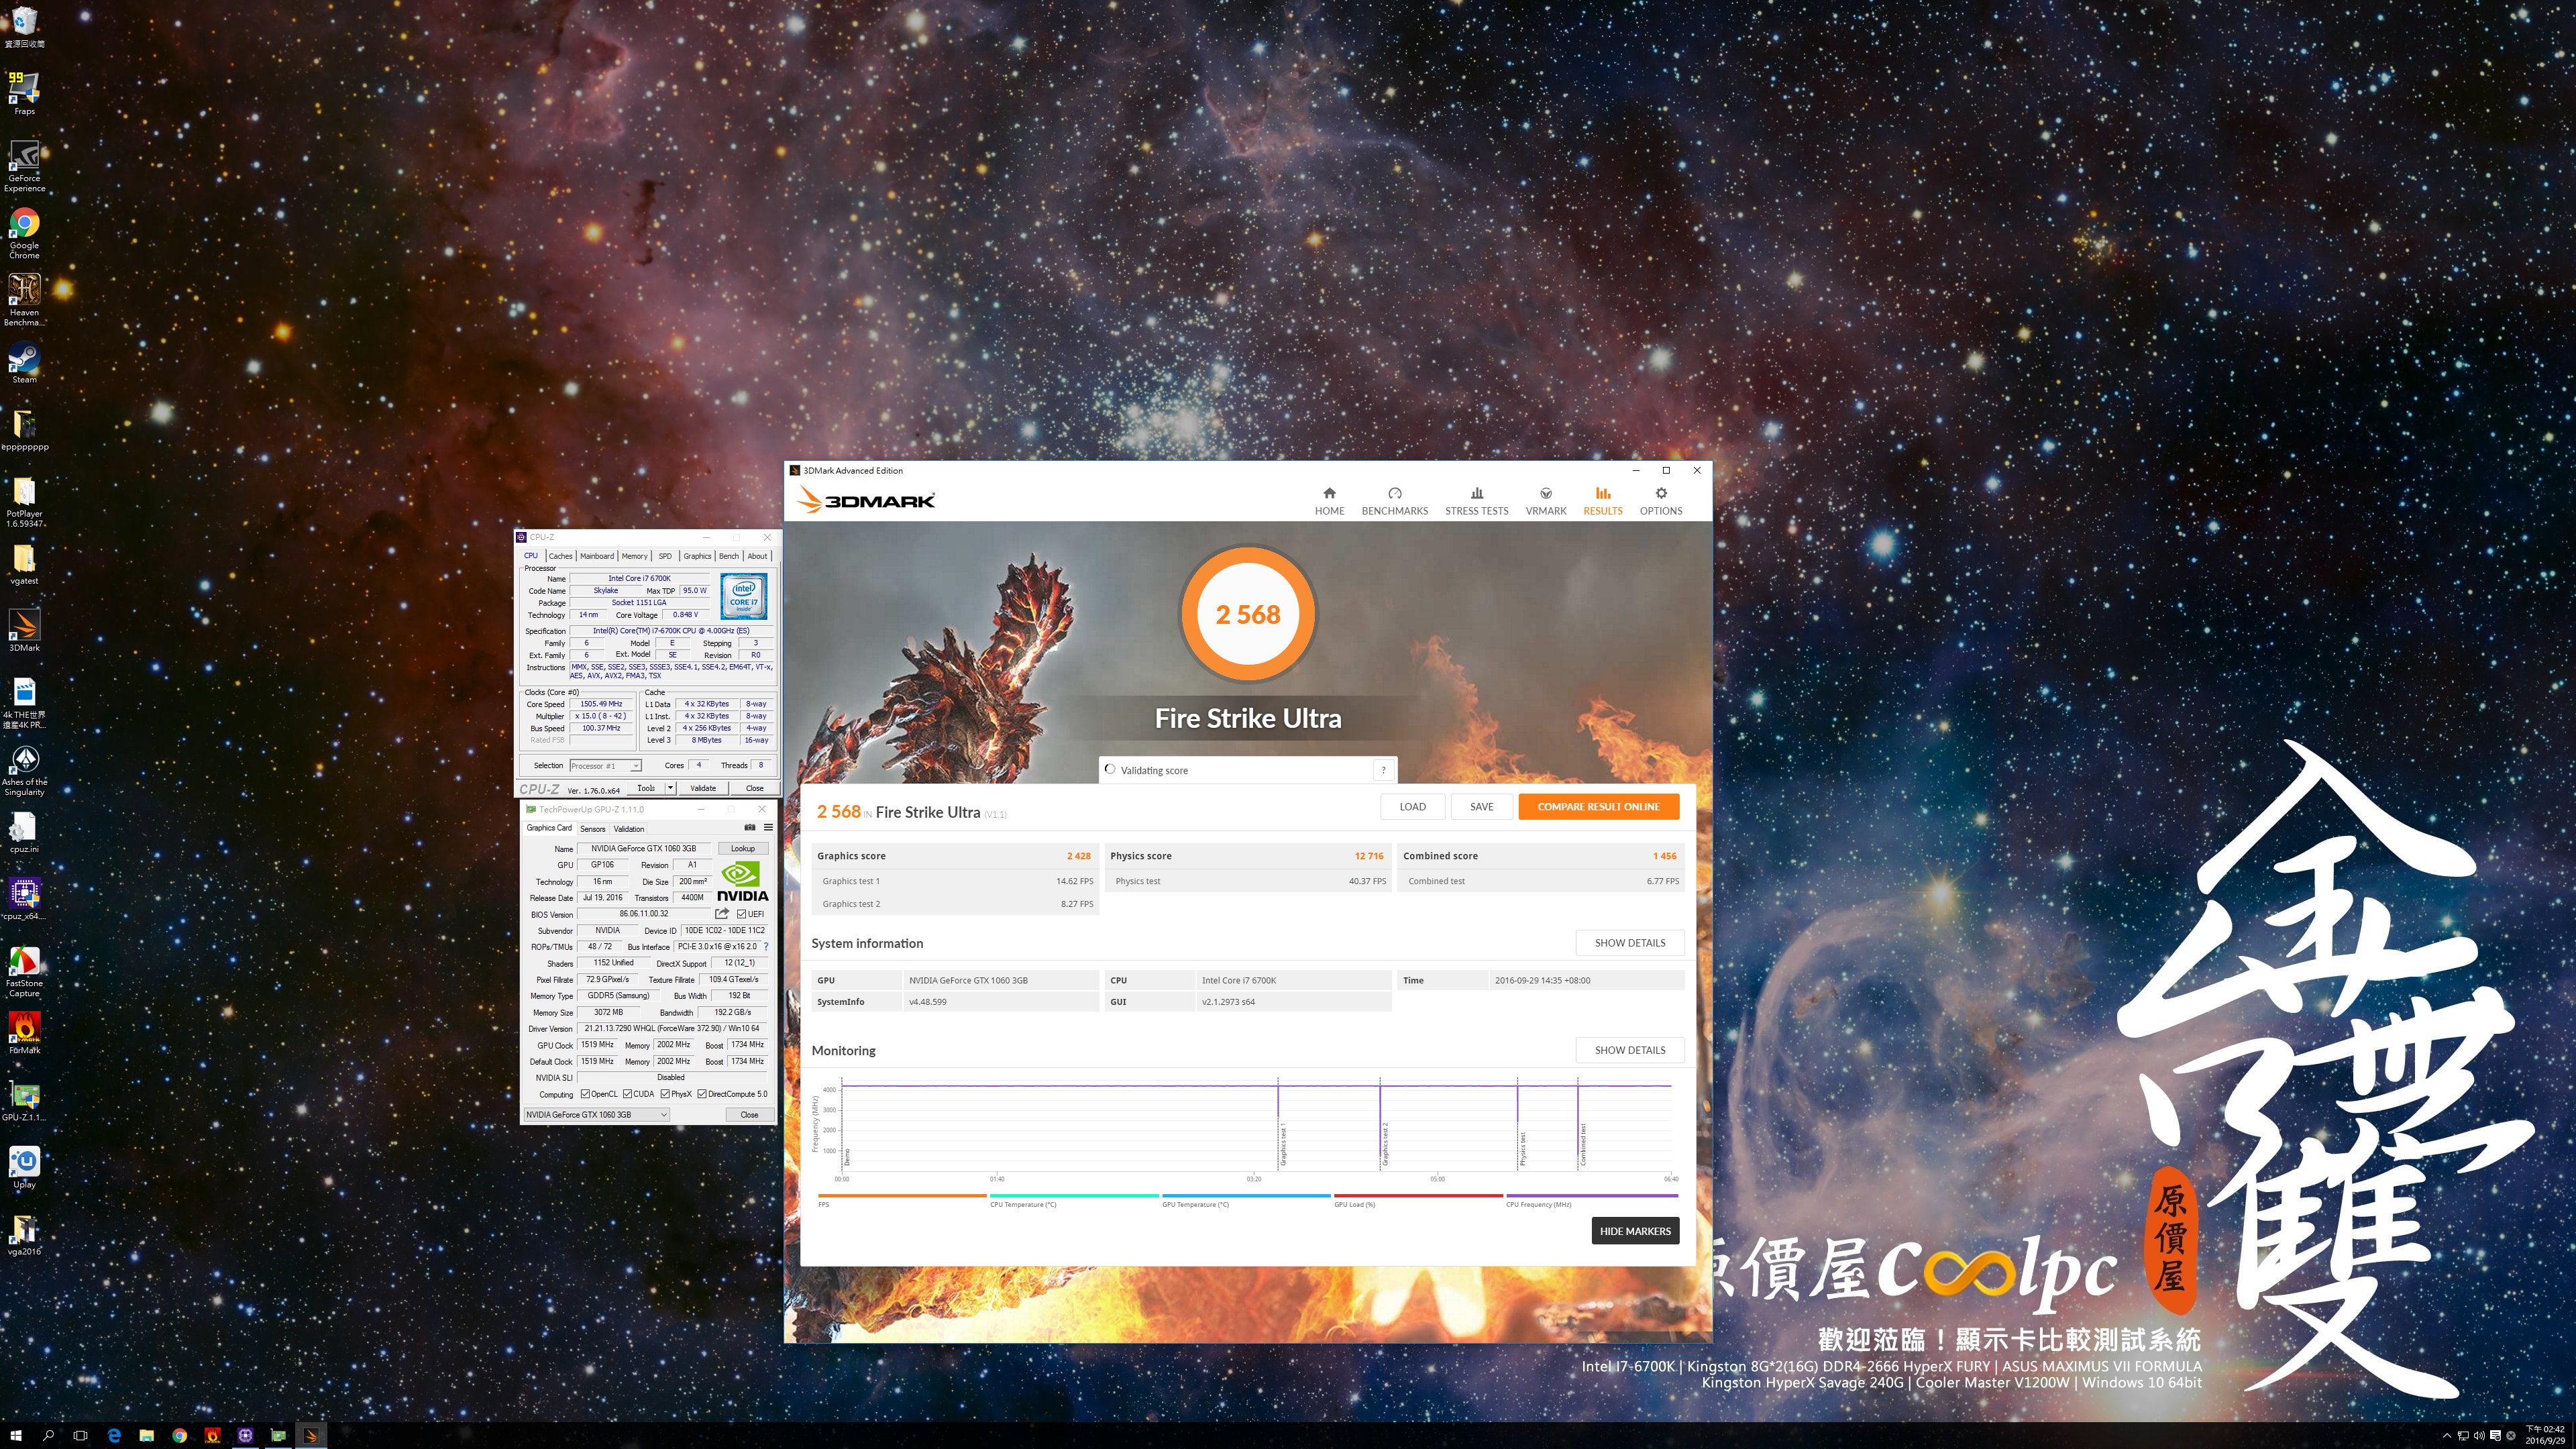
Task: Toggle the PhysX checkbox
Action: point(665,1094)
